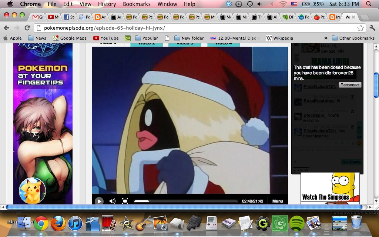Open the 12.00-Mental Disorders bookmark

coord(235,38)
